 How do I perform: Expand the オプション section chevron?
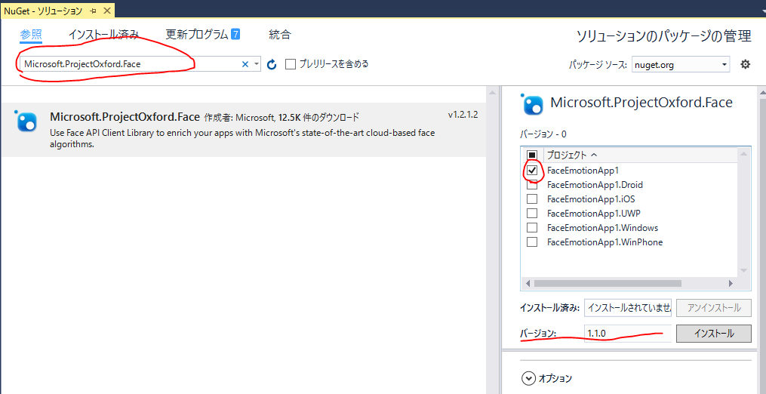(528, 378)
